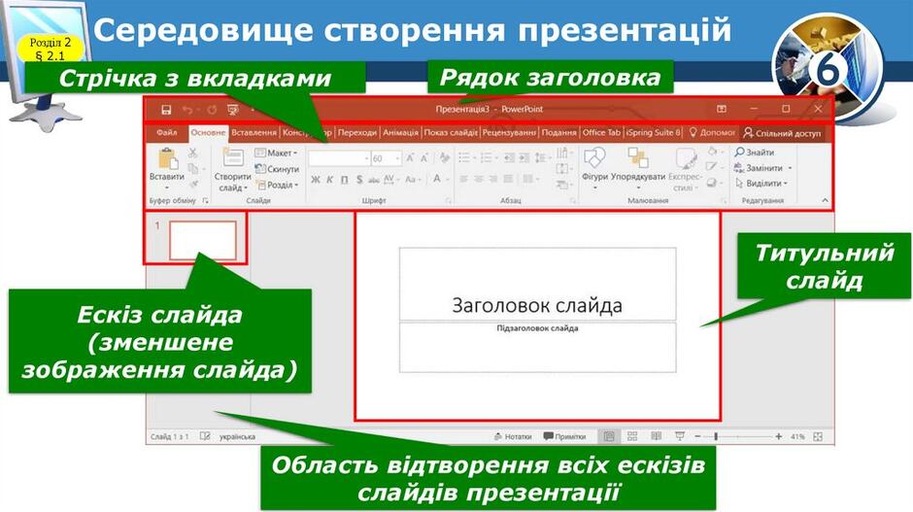913x512 pixels.
Task: Click the line spacing icon
Action: (542, 157)
